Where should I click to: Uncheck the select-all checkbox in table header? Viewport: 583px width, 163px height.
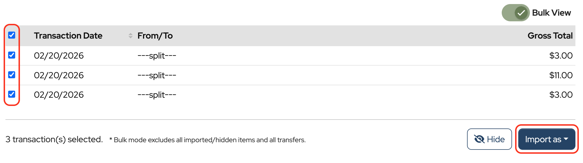[x=12, y=35]
